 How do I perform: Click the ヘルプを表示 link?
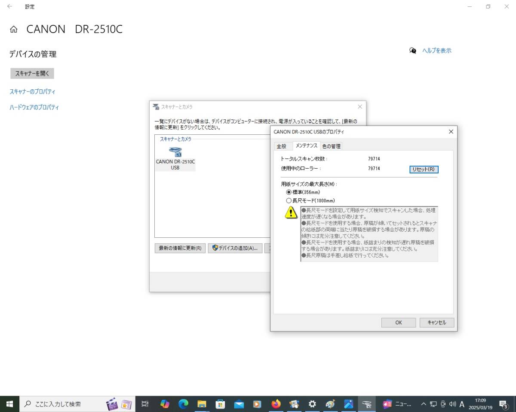(x=437, y=51)
